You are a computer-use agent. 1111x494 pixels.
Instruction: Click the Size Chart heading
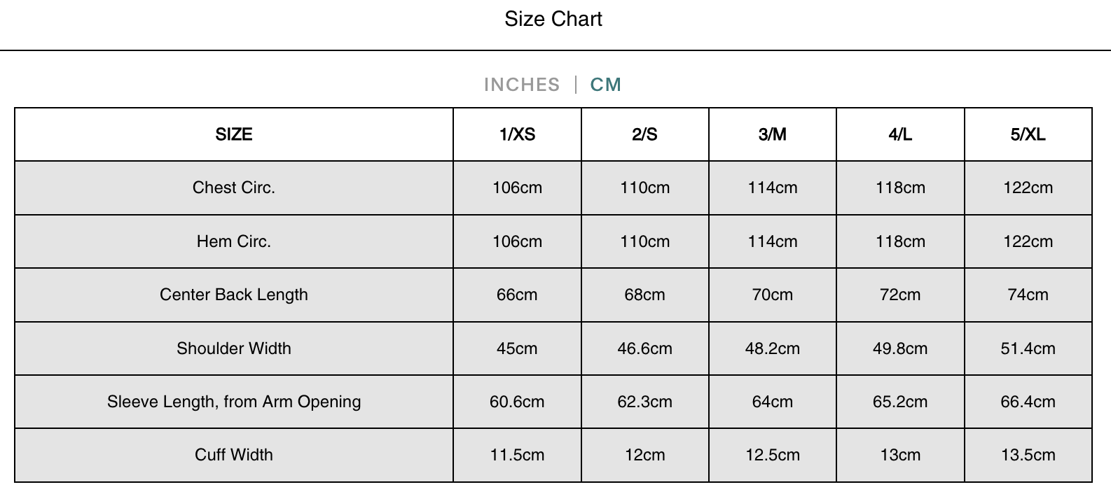553,19
